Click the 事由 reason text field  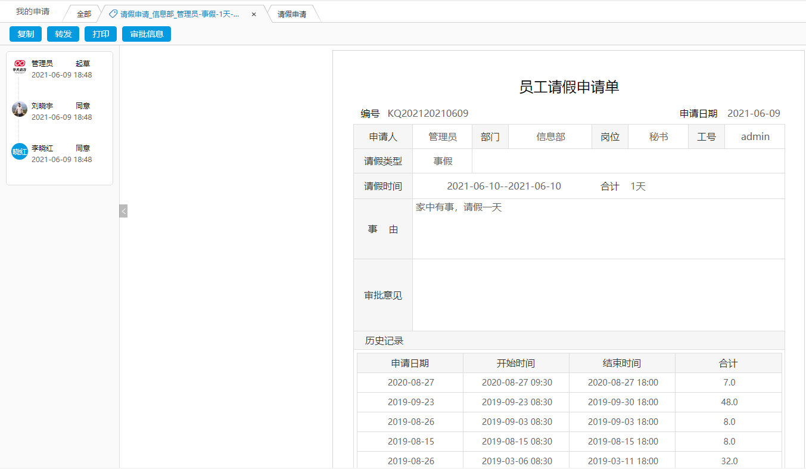point(598,229)
